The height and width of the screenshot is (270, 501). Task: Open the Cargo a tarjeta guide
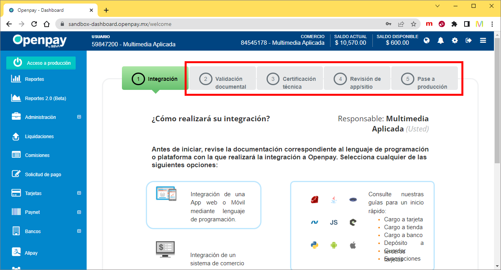coord(403,219)
